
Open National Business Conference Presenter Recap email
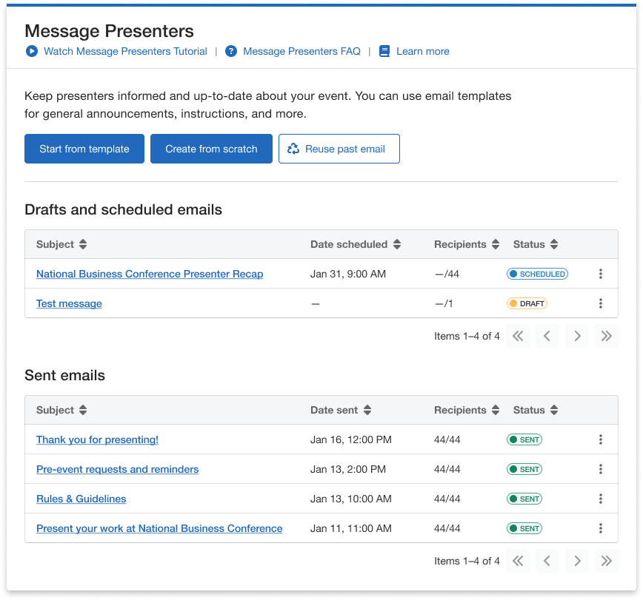point(150,274)
